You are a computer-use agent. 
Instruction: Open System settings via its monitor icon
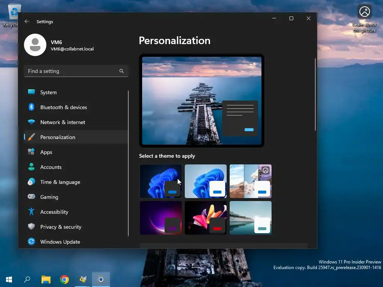pos(31,92)
